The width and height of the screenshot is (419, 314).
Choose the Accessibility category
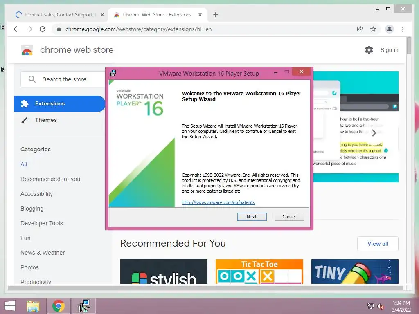[x=36, y=194]
